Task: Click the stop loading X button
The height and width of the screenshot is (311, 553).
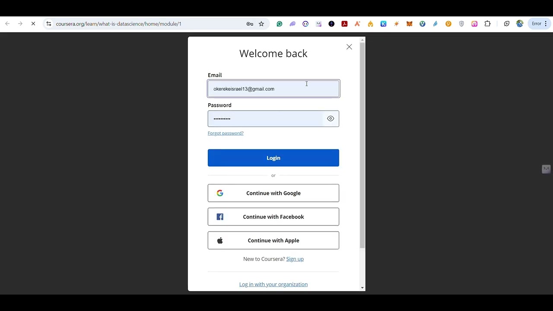Action: [x=33, y=24]
